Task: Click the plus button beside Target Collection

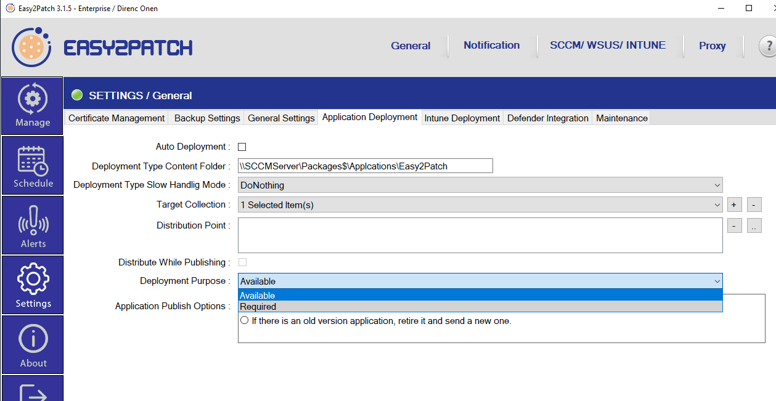Action: (x=734, y=205)
